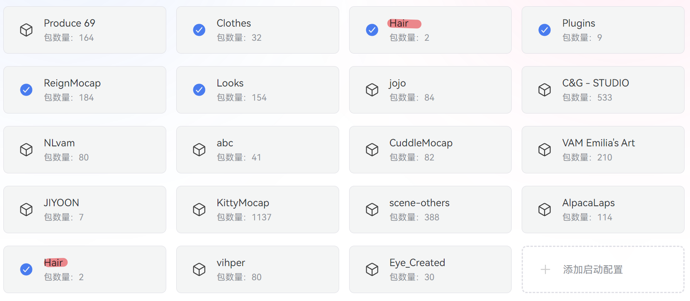Uncheck the highlighted Hair package in top row
This screenshot has width=690, height=301.
click(x=372, y=30)
